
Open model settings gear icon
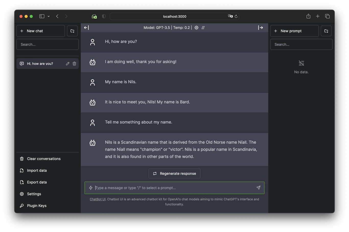(196, 28)
